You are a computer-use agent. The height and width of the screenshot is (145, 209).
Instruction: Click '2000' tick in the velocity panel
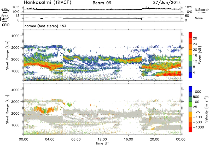pos(15,113)
